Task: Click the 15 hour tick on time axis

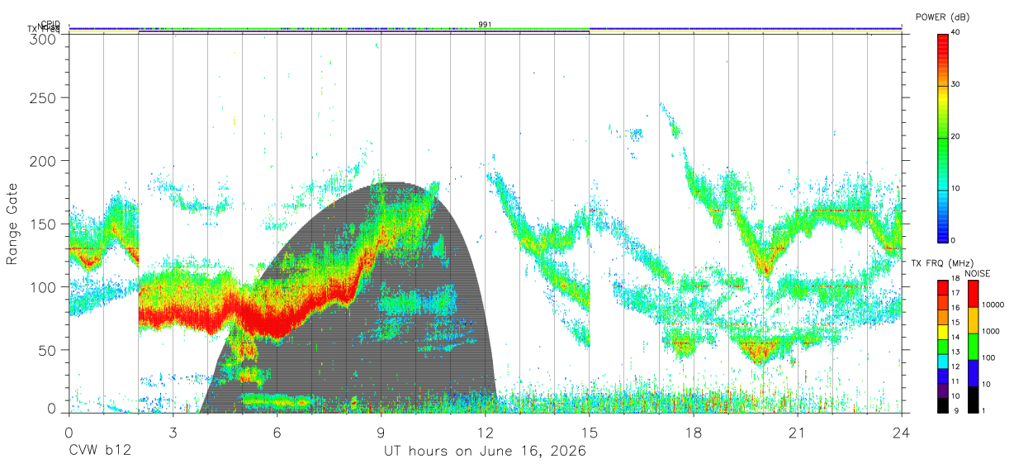Action: click(589, 433)
